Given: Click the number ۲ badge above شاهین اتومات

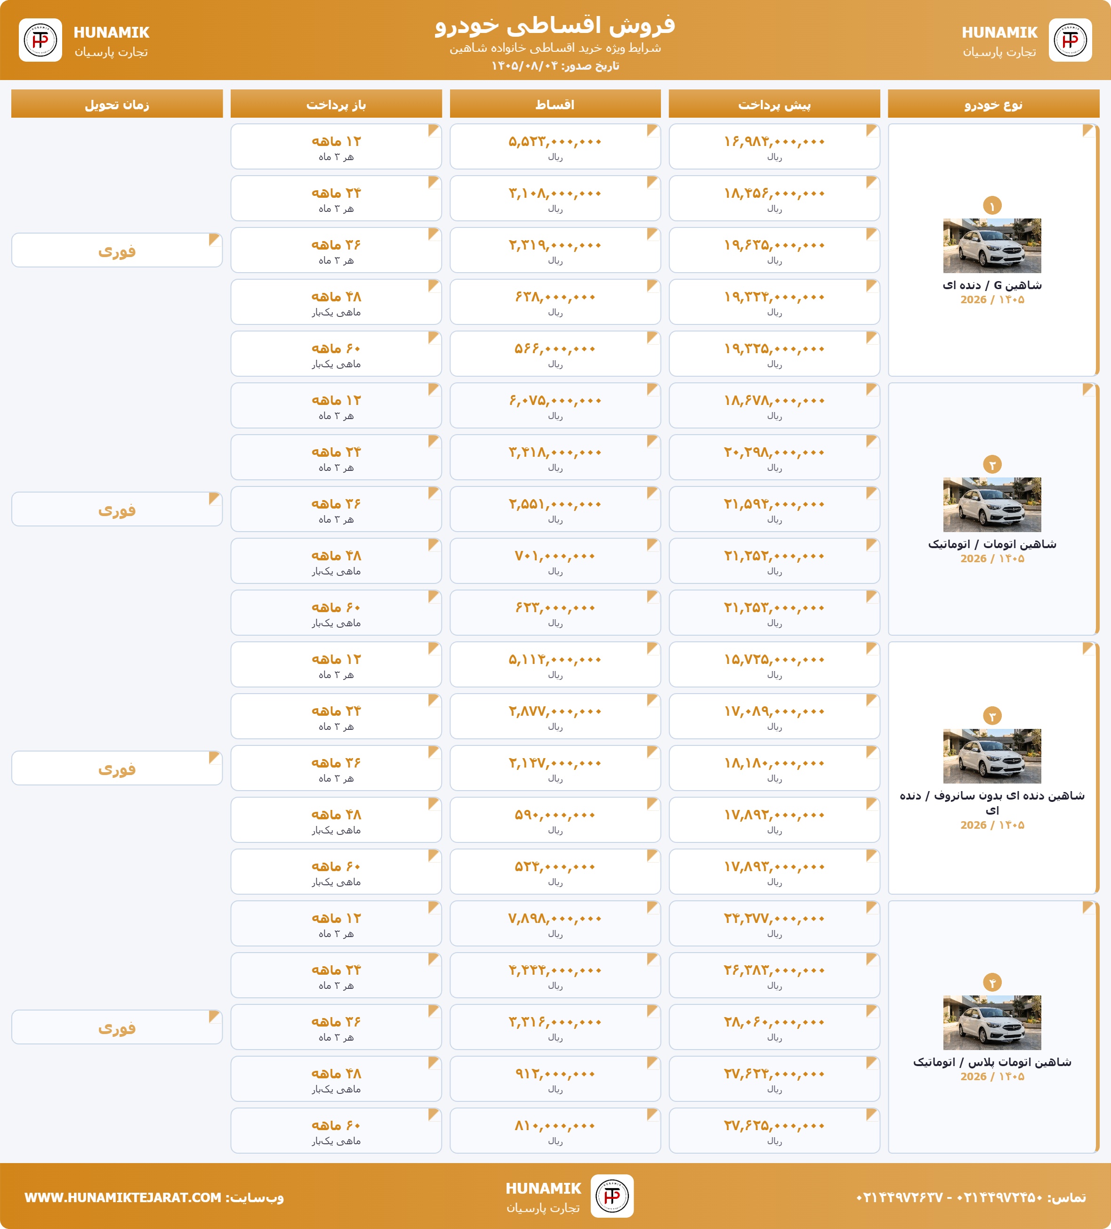Looking at the screenshot, I should (992, 465).
